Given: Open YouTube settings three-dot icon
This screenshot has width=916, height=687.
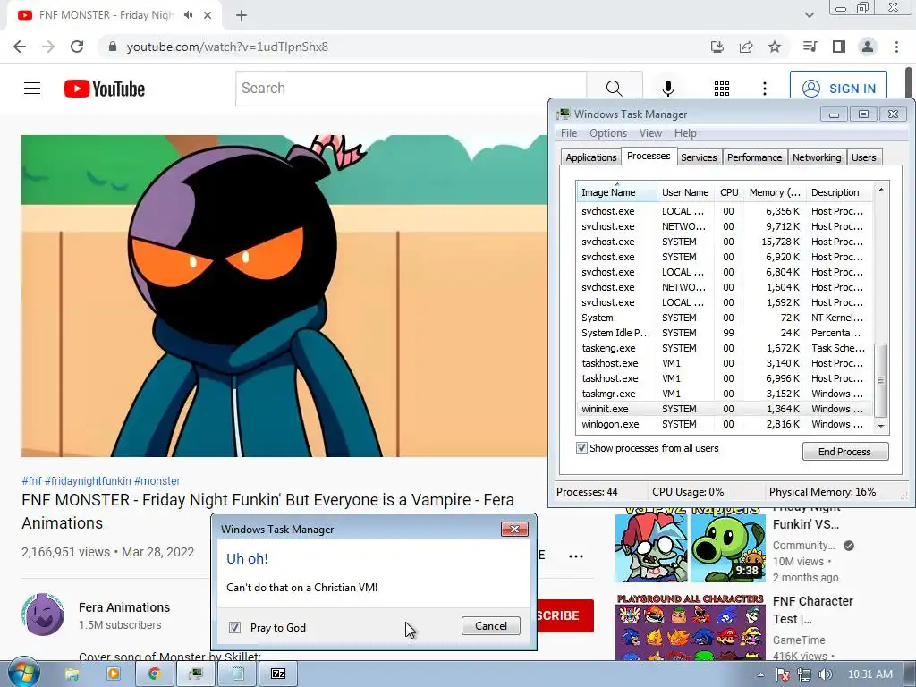Looking at the screenshot, I should 765,89.
